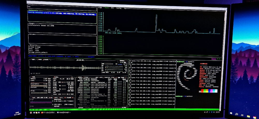Screen dimensions: 259x119
Task: Toggle the disks box label in btop
Action: pyautogui.click(x=56, y=77)
